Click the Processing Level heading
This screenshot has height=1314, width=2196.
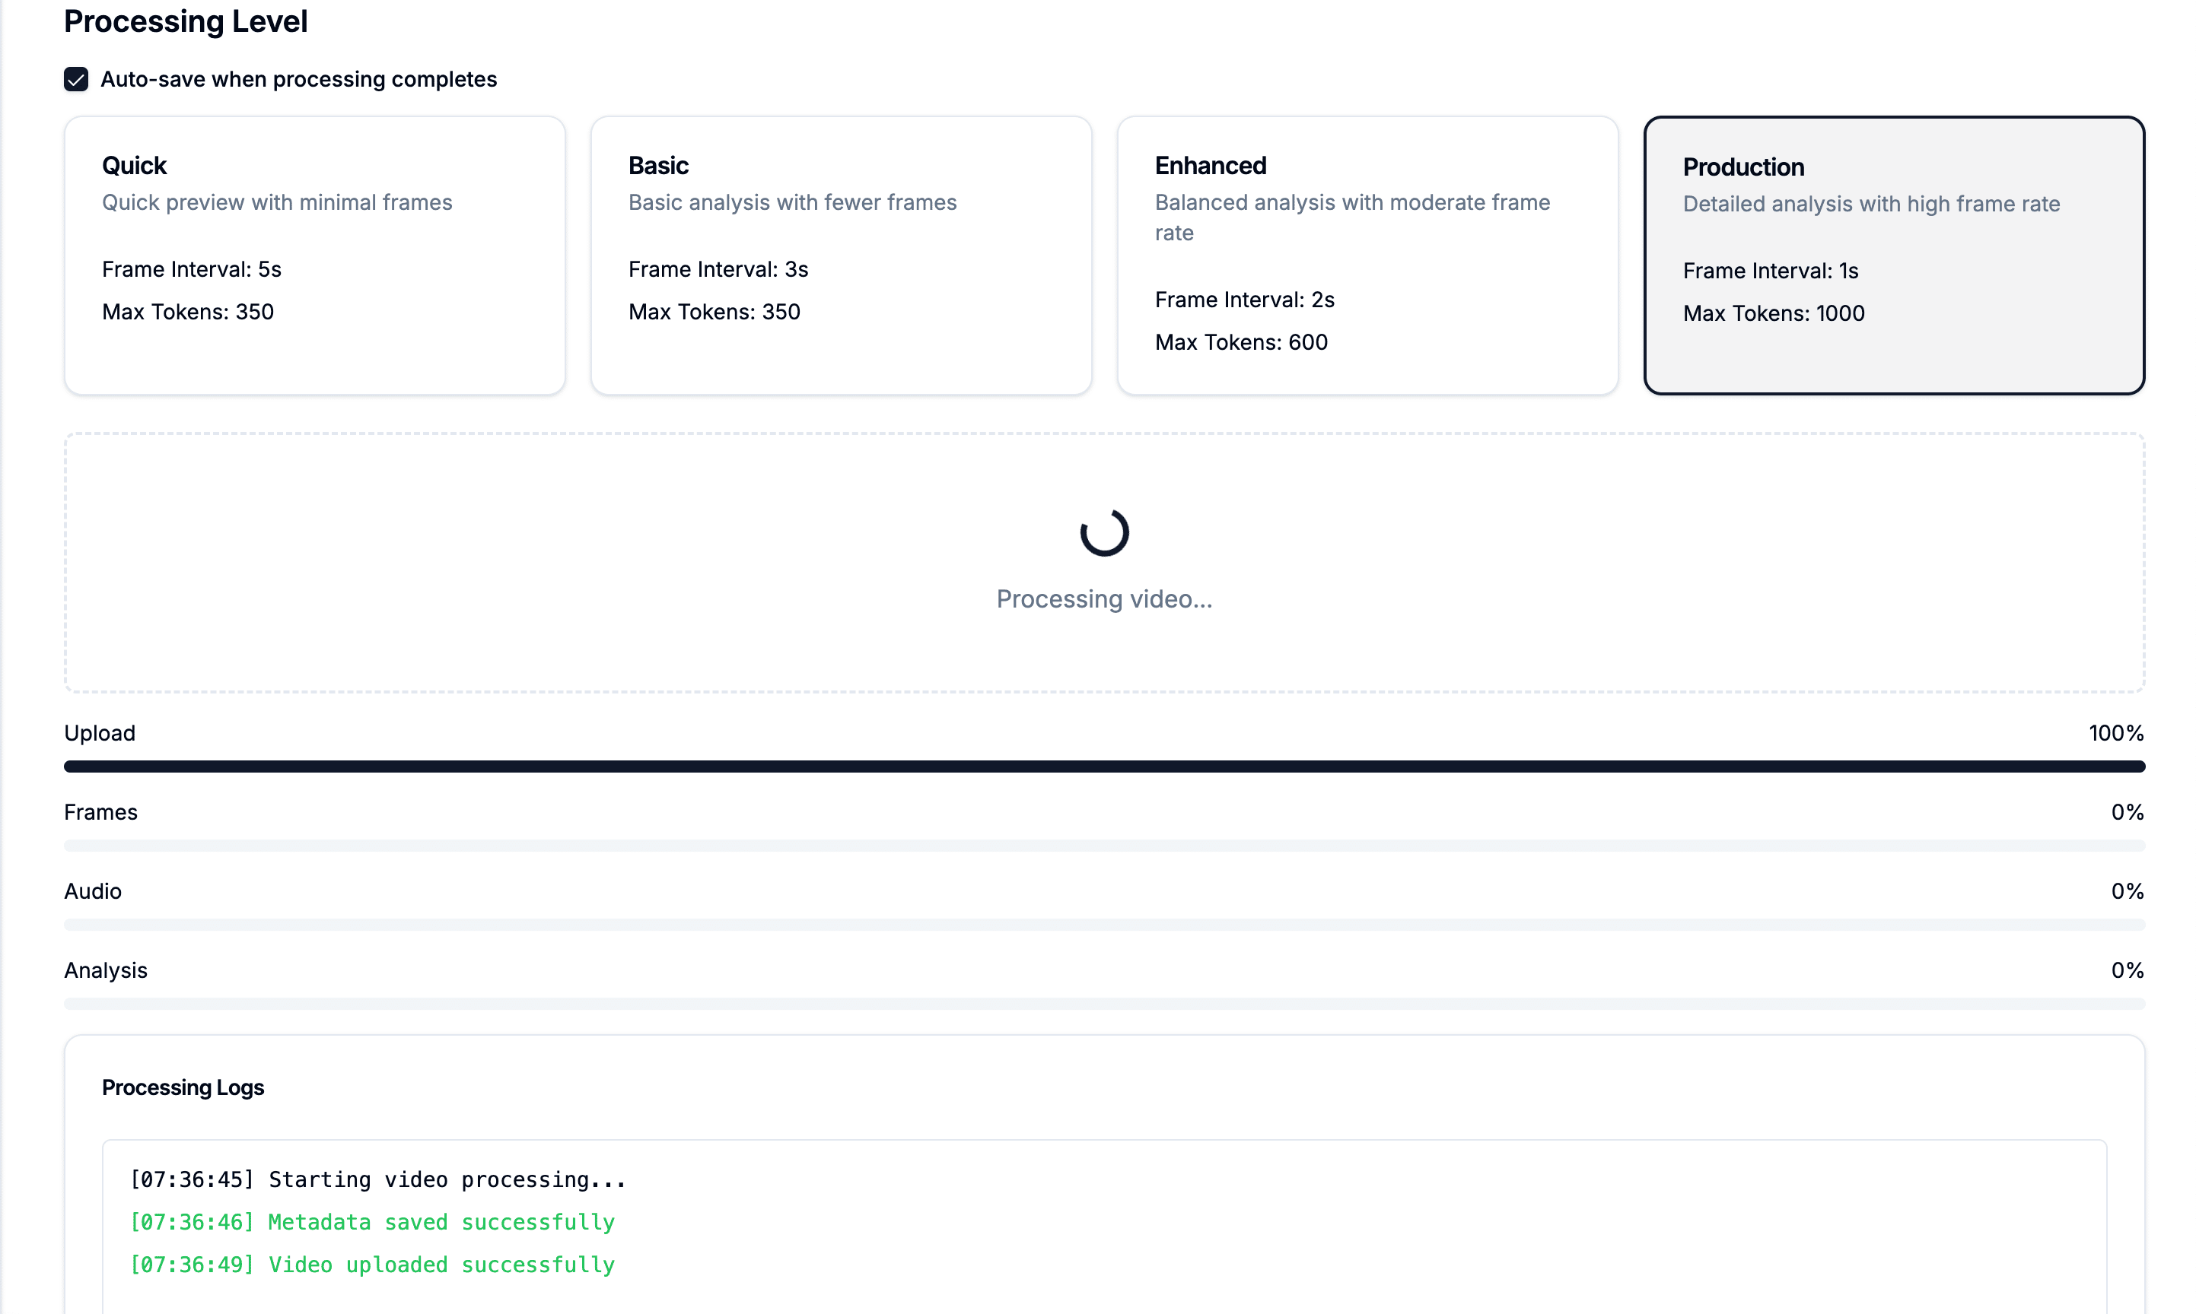[x=185, y=21]
